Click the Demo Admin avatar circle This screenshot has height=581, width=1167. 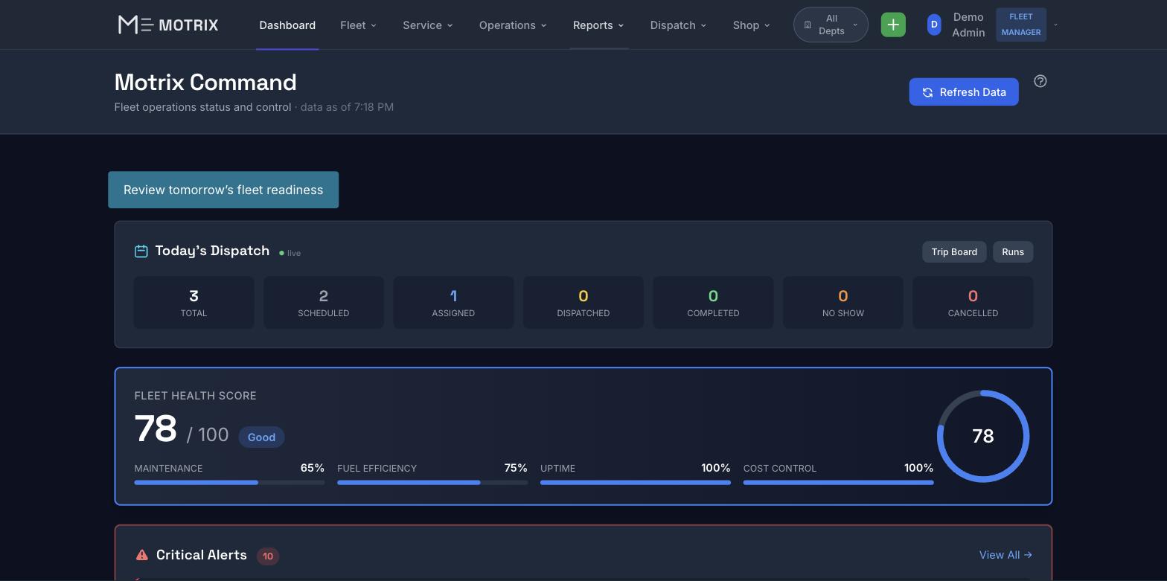coord(934,25)
